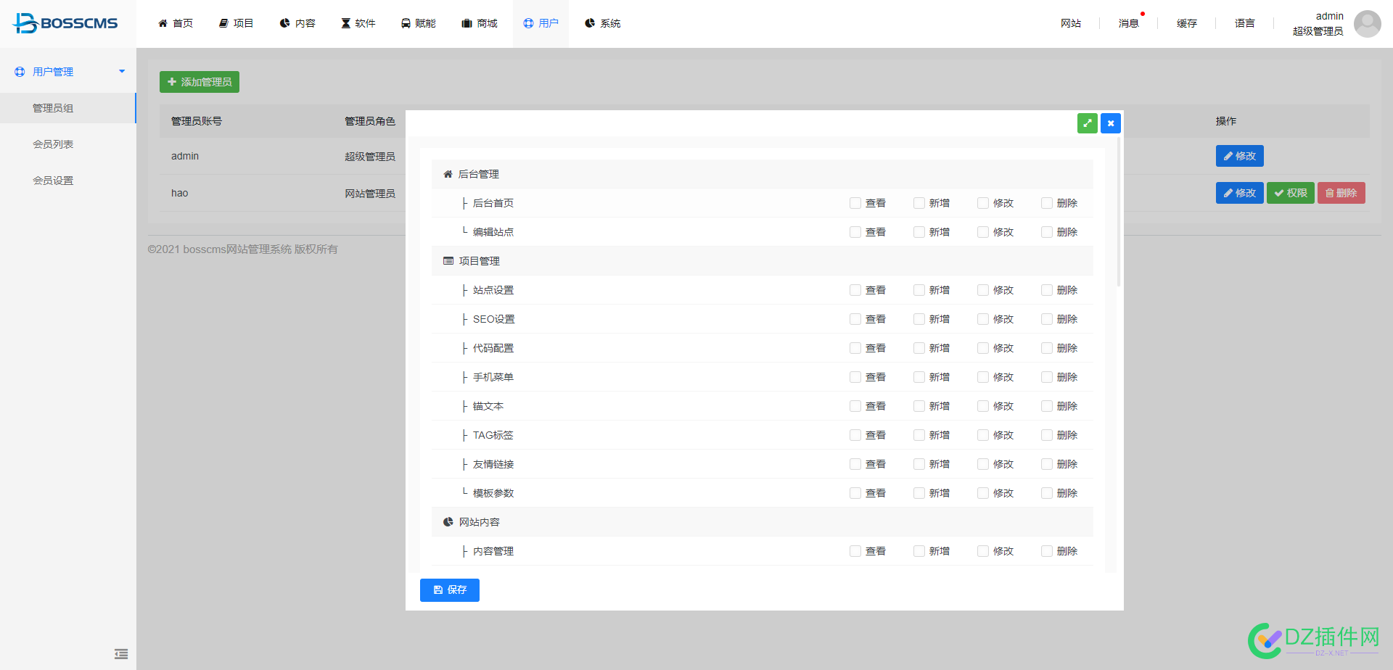
Task: Open the 系统 menu
Action: pyautogui.click(x=602, y=23)
